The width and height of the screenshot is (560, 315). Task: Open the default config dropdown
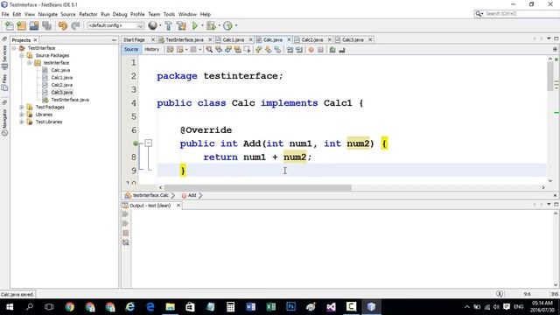tap(115, 25)
